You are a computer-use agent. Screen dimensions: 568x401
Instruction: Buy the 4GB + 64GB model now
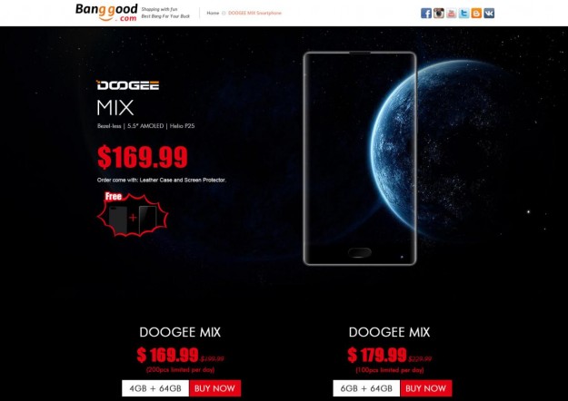(x=214, y=388)
